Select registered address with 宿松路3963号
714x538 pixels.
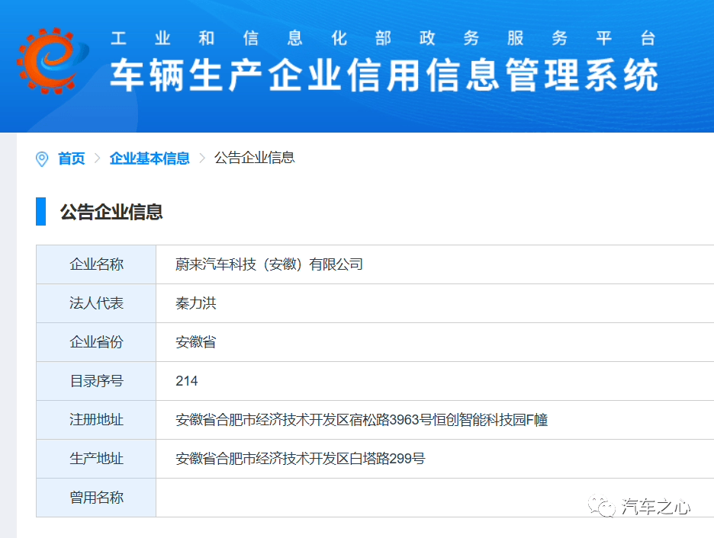(x=362, y=420)
